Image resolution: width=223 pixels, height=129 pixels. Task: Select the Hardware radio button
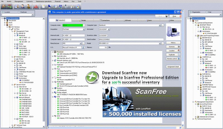[19, 12]
